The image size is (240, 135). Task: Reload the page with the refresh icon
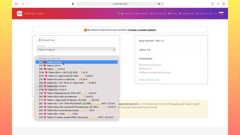point(162,4)
